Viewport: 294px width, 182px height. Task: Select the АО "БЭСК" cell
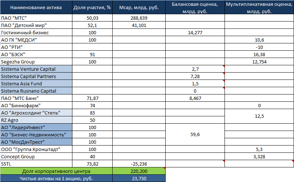pos(36,54)
